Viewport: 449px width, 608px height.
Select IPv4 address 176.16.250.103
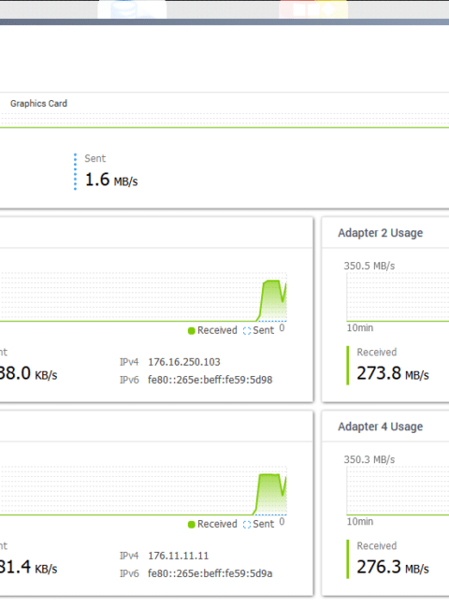point(184,362)
